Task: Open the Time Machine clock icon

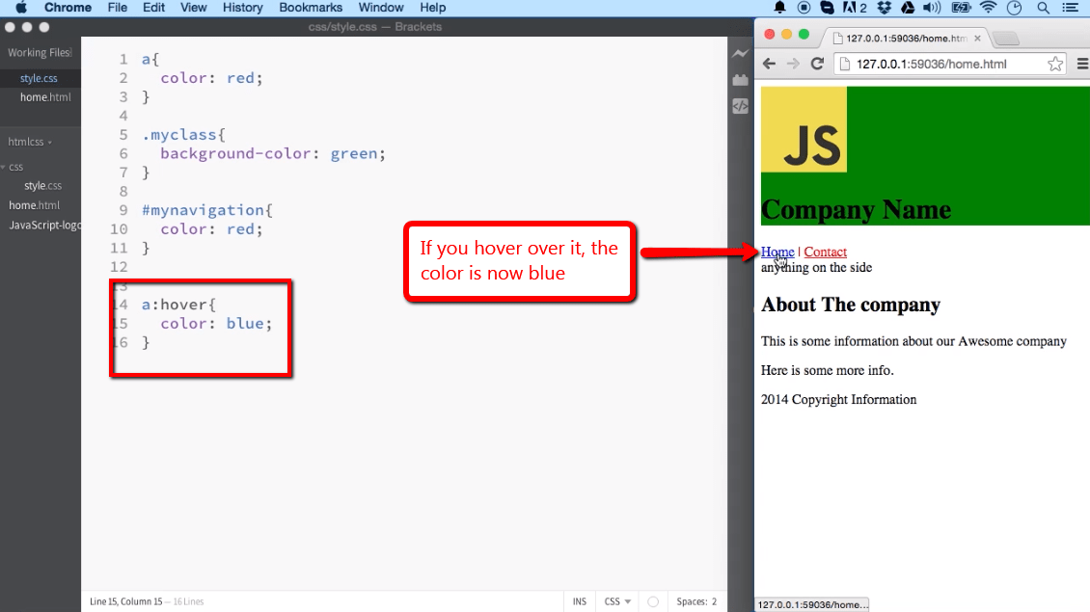Action: (1014, 8)
